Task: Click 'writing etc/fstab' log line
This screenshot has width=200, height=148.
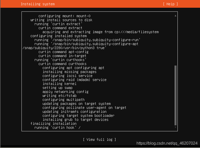Action: click(x=59, y=96)
